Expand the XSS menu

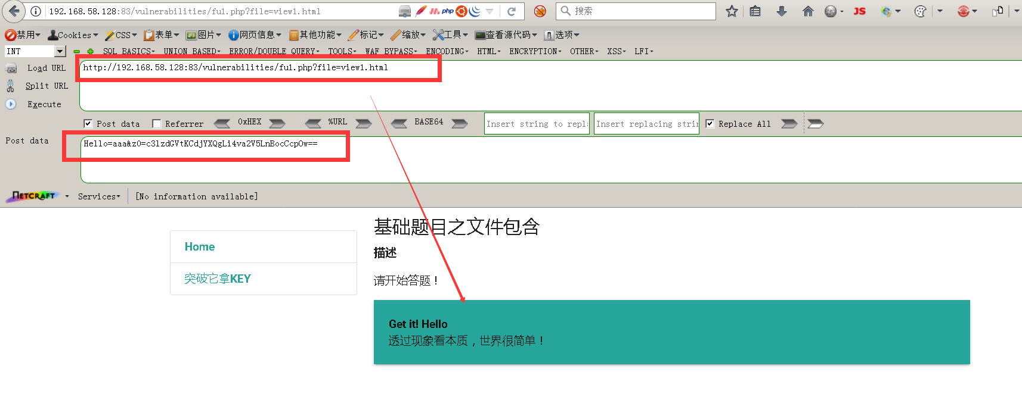(617, 52)
